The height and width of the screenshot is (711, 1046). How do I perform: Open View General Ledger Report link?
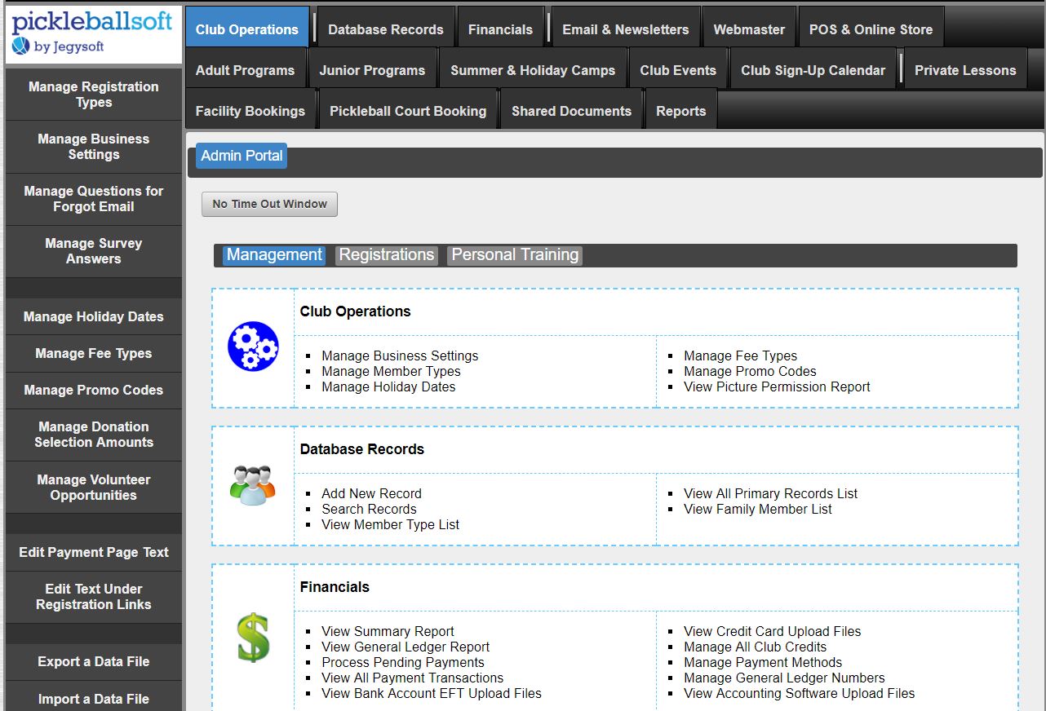coord(406,647)
